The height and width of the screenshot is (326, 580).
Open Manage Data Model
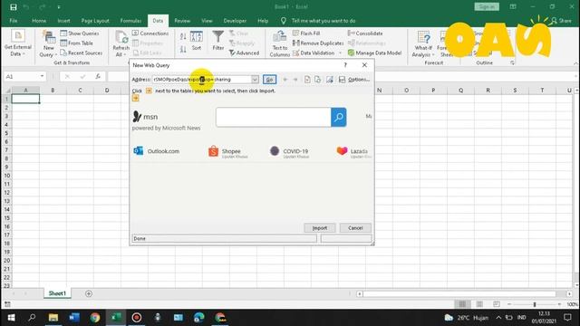(x=374, y=53)
